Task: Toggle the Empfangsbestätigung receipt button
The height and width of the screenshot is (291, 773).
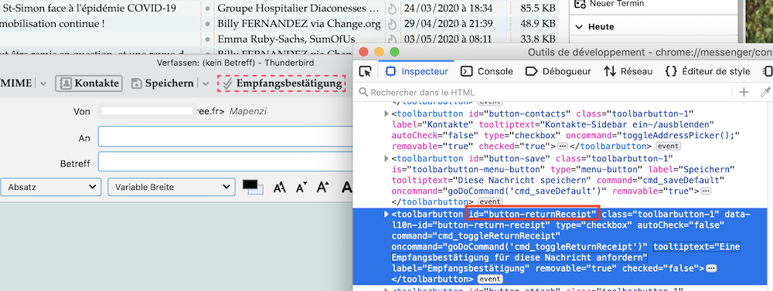Action: [x=281, y=83]
